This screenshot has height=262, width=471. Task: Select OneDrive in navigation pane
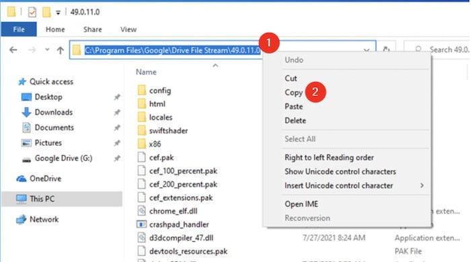pyautogui.click(x=45, y=179)
